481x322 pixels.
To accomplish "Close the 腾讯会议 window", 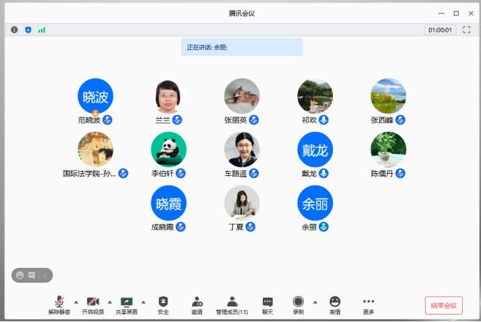I will (471, 14).
